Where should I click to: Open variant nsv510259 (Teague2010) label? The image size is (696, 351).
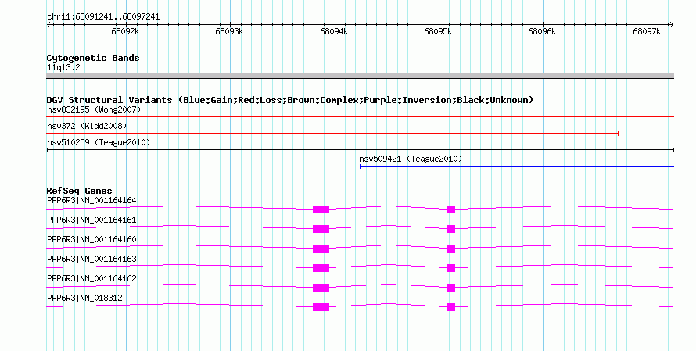pyautogui.click(x=99, y=142)
